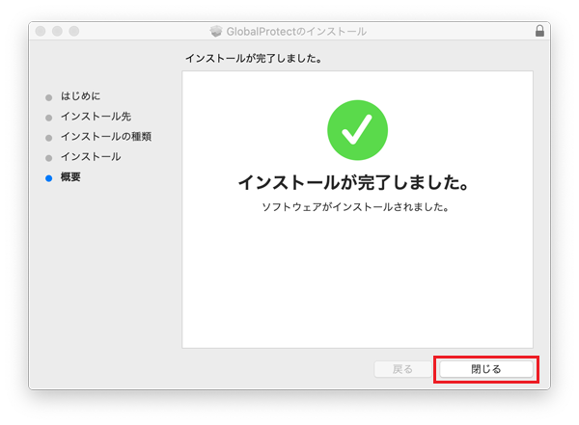The image size is (579, 425).
Task: Minimize the installer with the yellow button
Action: click(x=57, y=32)
